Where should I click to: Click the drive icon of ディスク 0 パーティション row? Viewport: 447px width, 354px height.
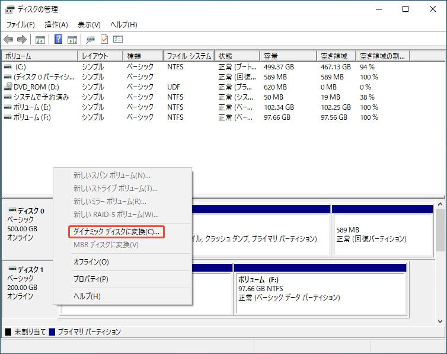8,77
